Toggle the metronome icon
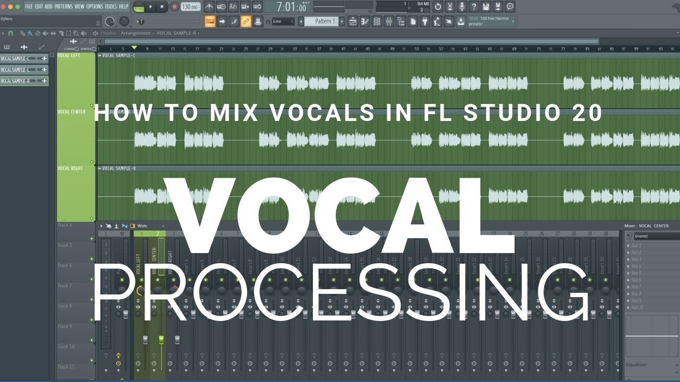 (x=209, y=7)
